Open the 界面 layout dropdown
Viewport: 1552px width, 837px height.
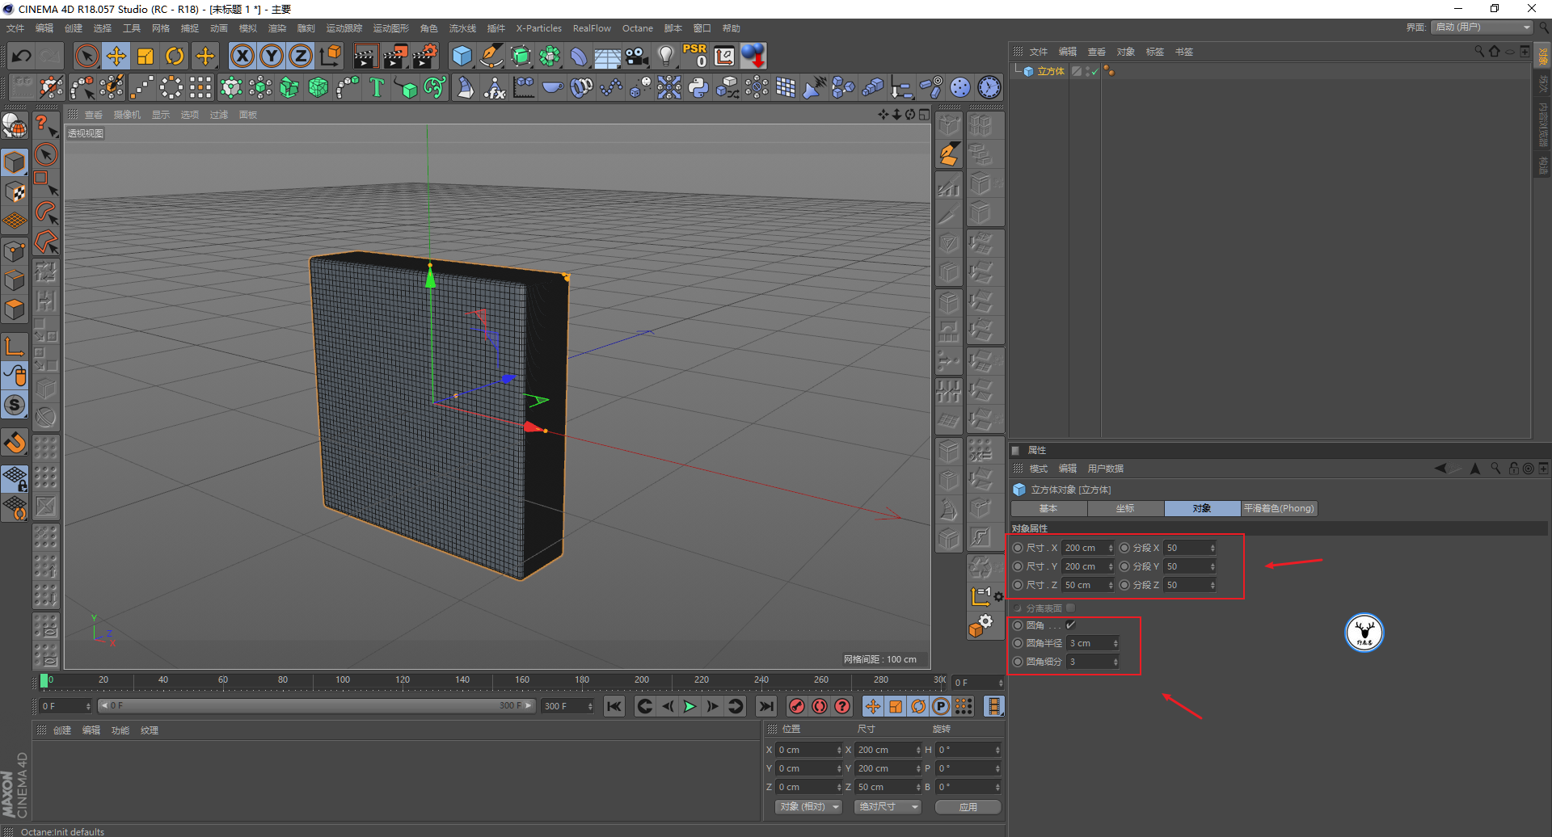click(x=1482, y=27)
